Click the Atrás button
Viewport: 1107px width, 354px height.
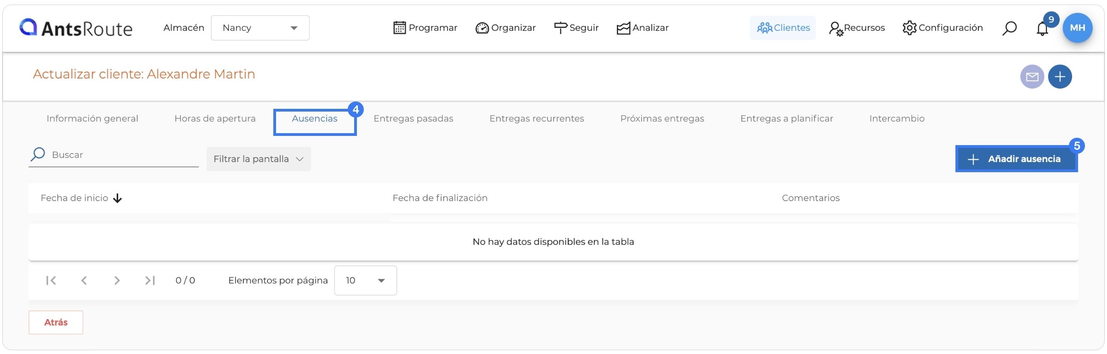click(x=56, y=322)
